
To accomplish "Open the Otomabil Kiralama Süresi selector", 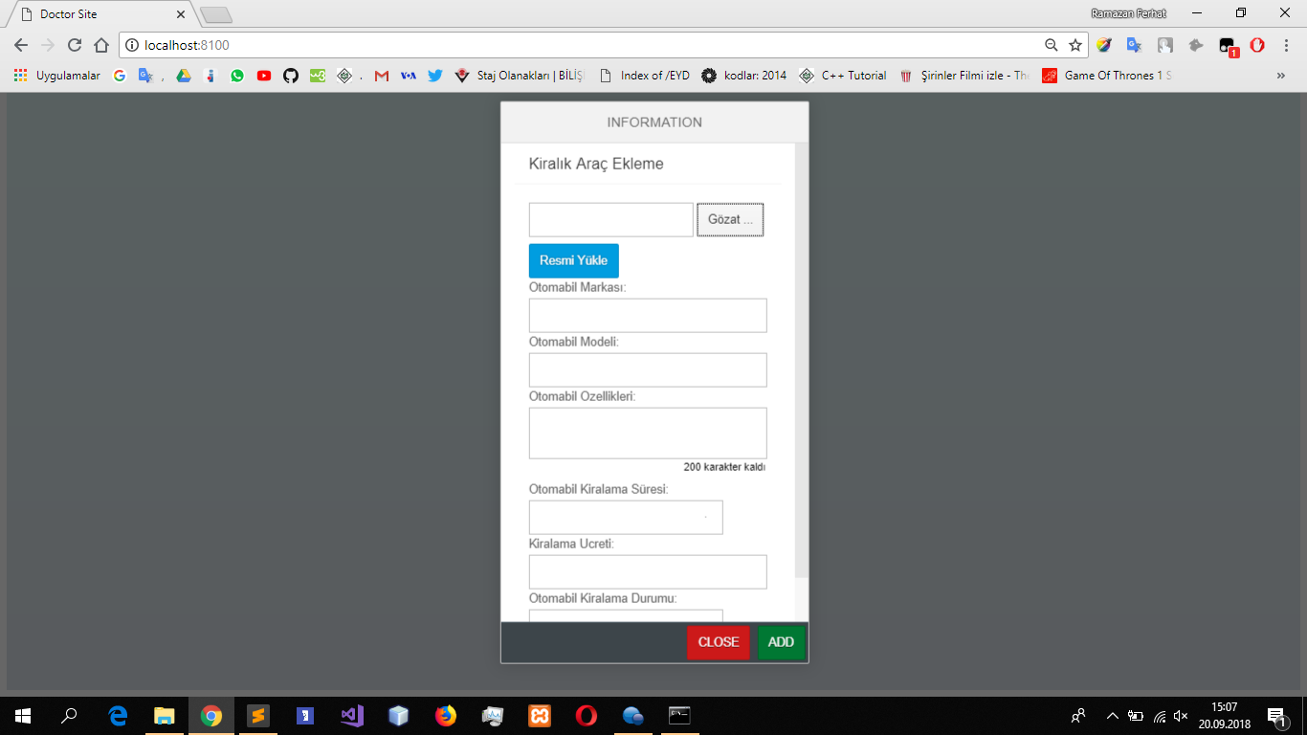I will [626, 517].
